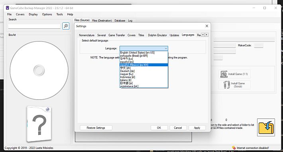
Task: Open the Log tab
Action: click(130, 21)
